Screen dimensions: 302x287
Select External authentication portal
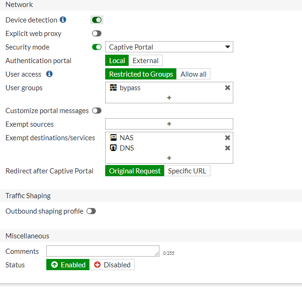click(x=146, y=61)
